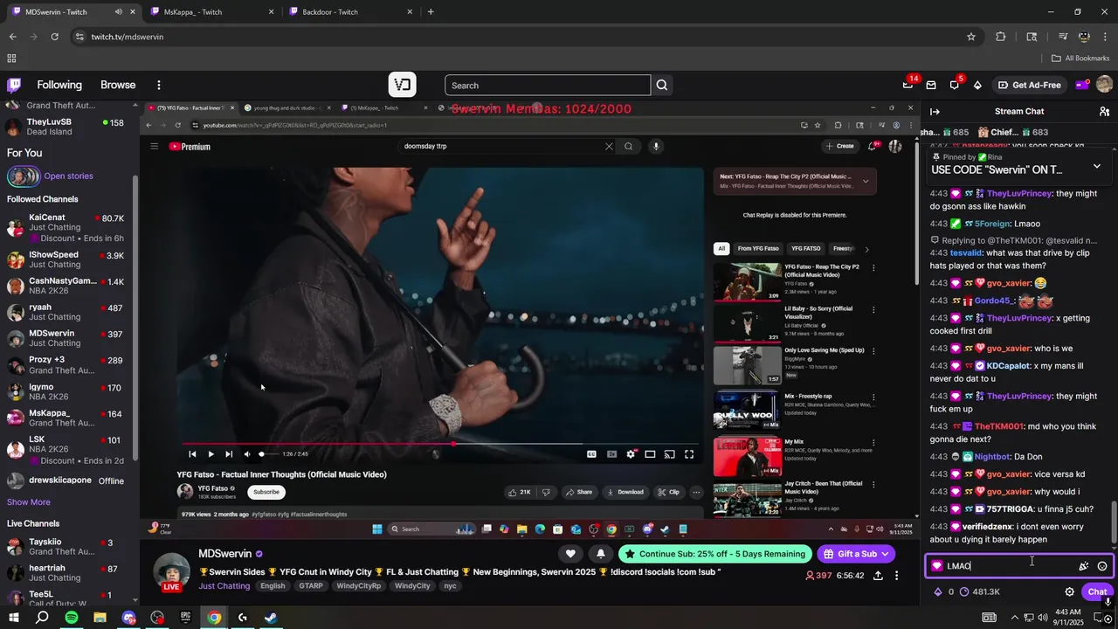The height and width of the screenshot is (629, 1118).
Task: Open the Bits cheer icon in chat box
Action: pos(1084,566)
